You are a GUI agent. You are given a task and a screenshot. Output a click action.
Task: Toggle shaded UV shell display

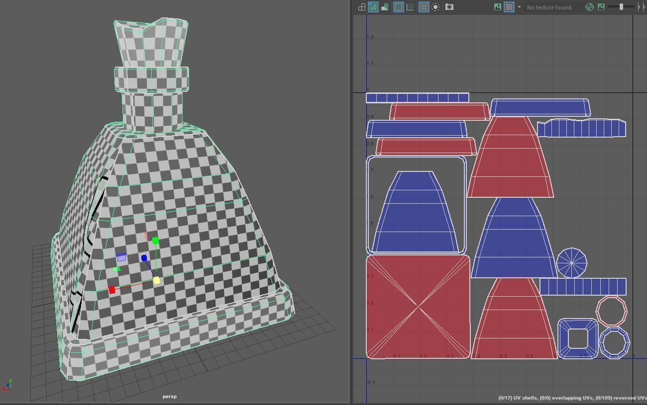373,7
